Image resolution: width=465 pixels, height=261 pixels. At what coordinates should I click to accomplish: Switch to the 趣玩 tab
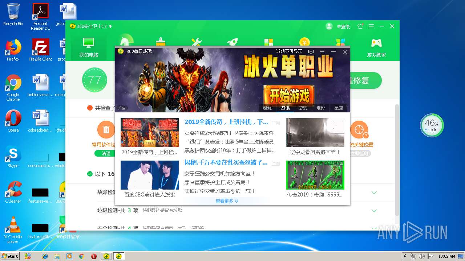tap(267, 108)
